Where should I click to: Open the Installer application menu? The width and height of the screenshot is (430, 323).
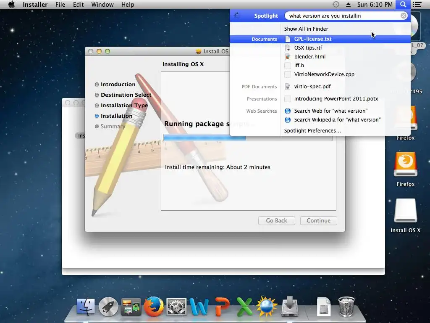click(35, 4)
